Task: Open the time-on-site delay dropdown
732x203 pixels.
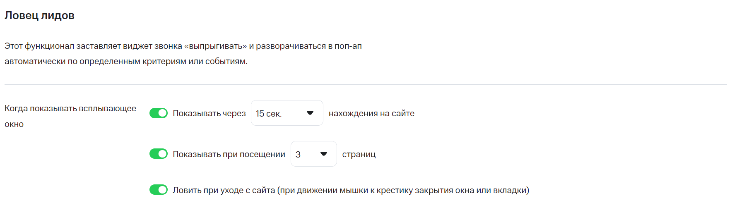Action: coord(287,113)
